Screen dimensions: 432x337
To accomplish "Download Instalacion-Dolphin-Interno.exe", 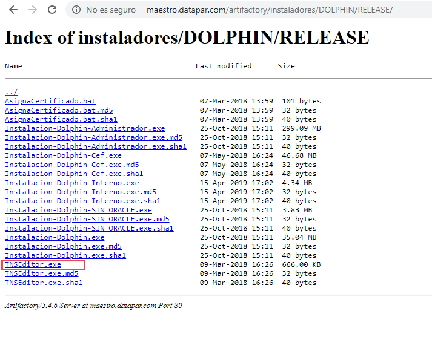I will pos(72,183).
